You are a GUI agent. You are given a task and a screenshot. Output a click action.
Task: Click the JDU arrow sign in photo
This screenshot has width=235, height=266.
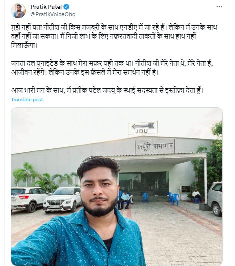click(143, 128)
